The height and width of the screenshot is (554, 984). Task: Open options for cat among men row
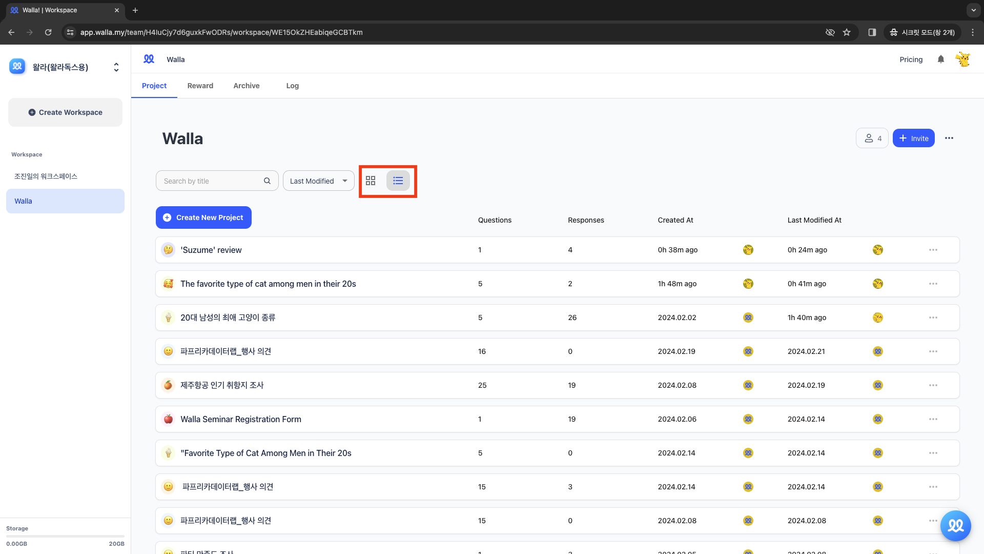click(933, 284)
